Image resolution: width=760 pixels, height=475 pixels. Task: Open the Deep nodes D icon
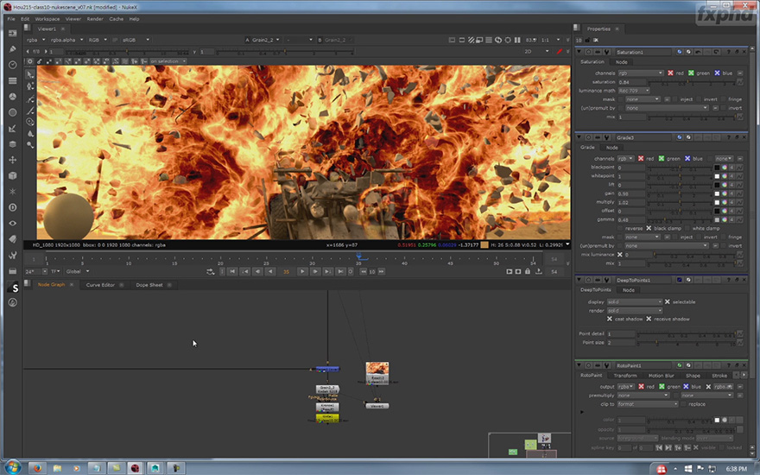(13, 207)
